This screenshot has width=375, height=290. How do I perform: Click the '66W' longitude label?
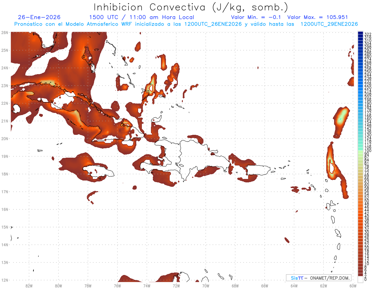click(265, 286)
